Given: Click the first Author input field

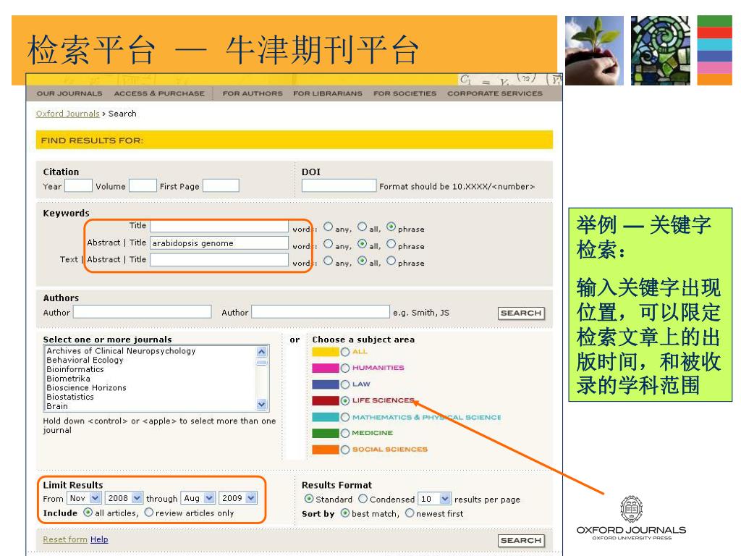Looking at the screenshot, I should click(142, 311).
